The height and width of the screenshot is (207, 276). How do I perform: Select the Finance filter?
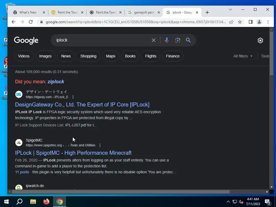[x=173, y=56]
